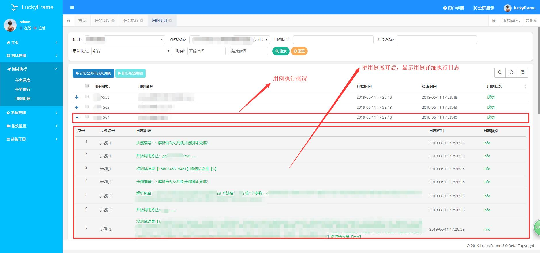
Task: Toggle the card view icon
Action: (x=522, y=73)
